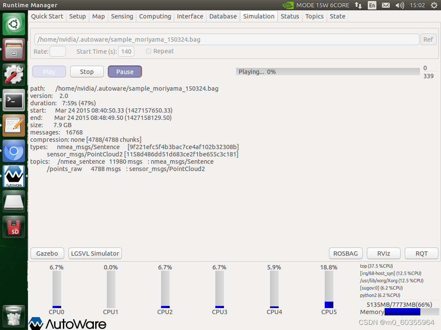Click the CPU1 usage bar
Image resolution: width=441 pixels, height=330 pixels.
pos(111,289)
